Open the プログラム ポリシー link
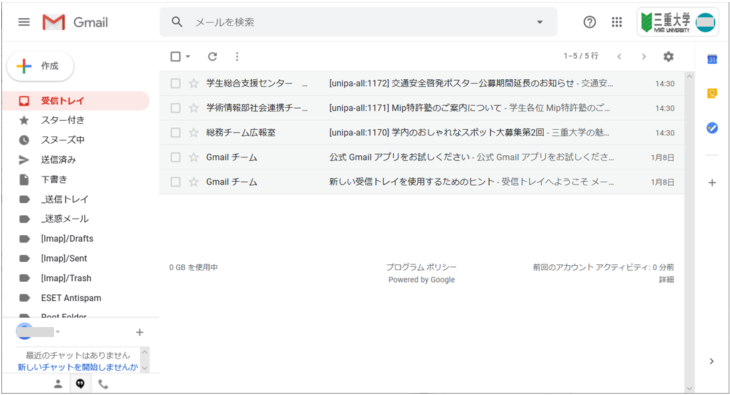 tap(421, 267)
